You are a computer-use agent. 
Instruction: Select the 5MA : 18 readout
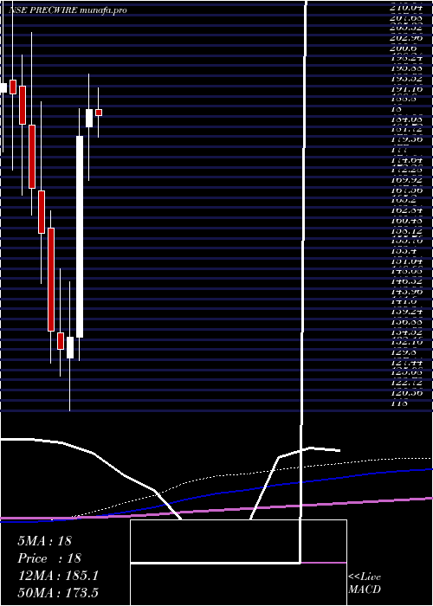[x=45, y=540]
